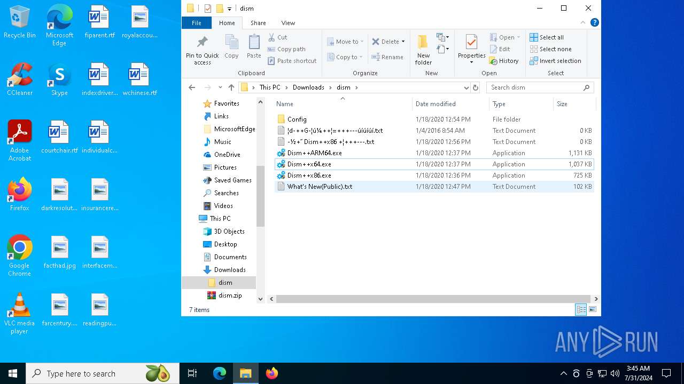
Task: Open Quick Access Toolbar customize dropdown
Action: (x=229, y=9)
